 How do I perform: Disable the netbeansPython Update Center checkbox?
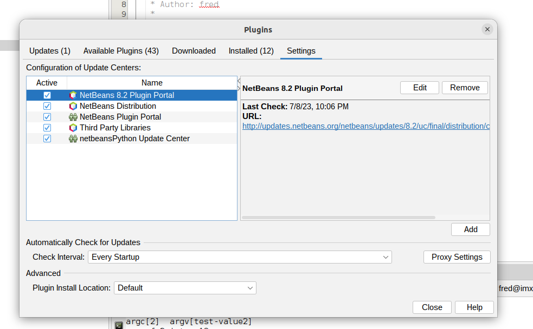(x=47, y=139)
